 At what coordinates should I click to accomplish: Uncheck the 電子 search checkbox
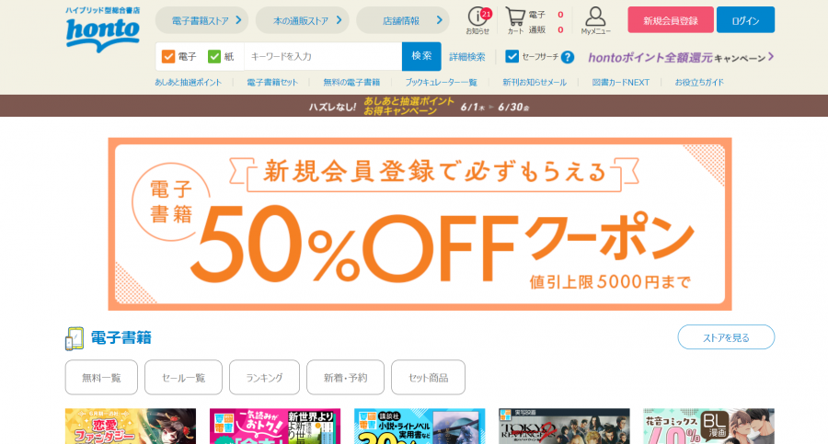click(x=168, y=56)
